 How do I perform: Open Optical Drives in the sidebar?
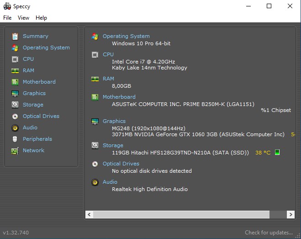click(41, 116)
